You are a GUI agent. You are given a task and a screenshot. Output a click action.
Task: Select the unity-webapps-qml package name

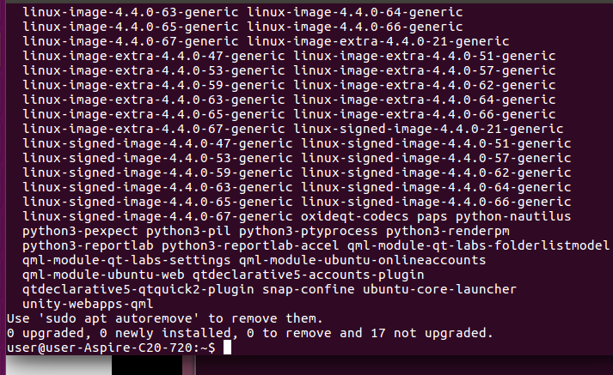(88, 304)
